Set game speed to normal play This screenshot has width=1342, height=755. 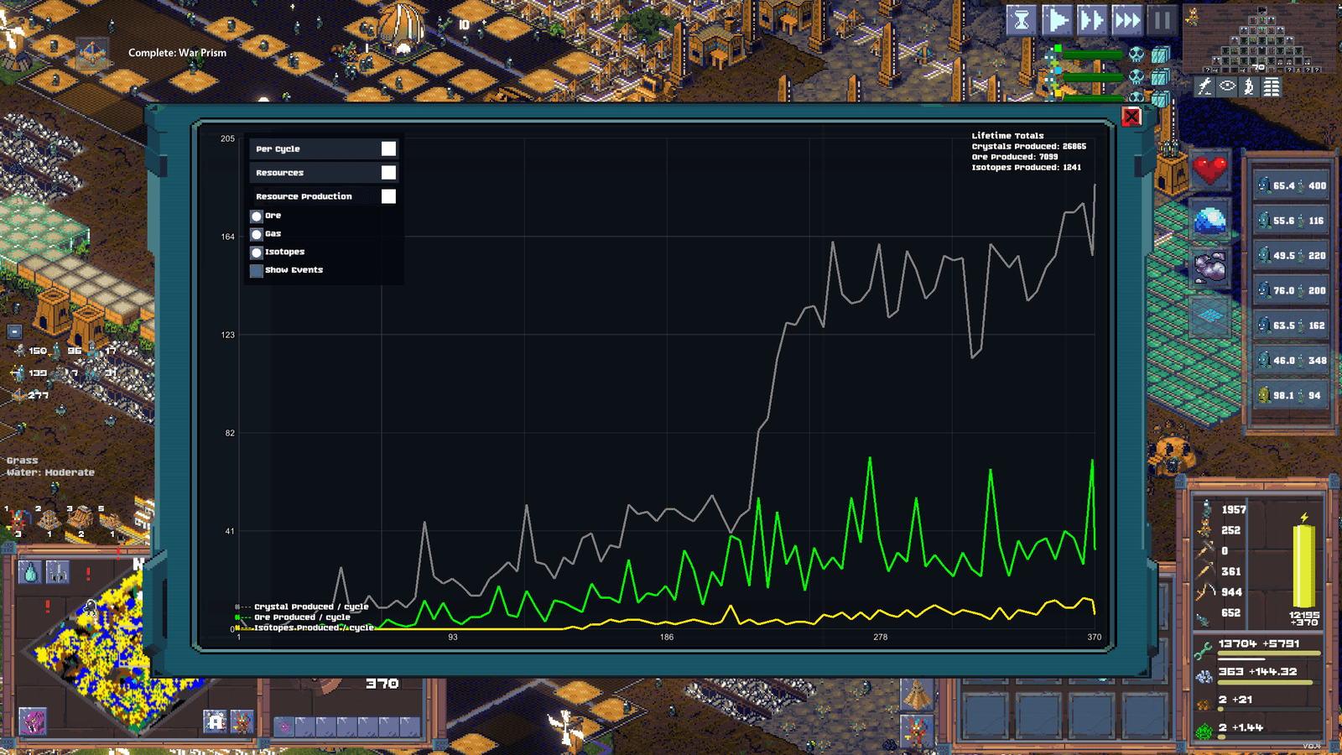[1057, 20]
